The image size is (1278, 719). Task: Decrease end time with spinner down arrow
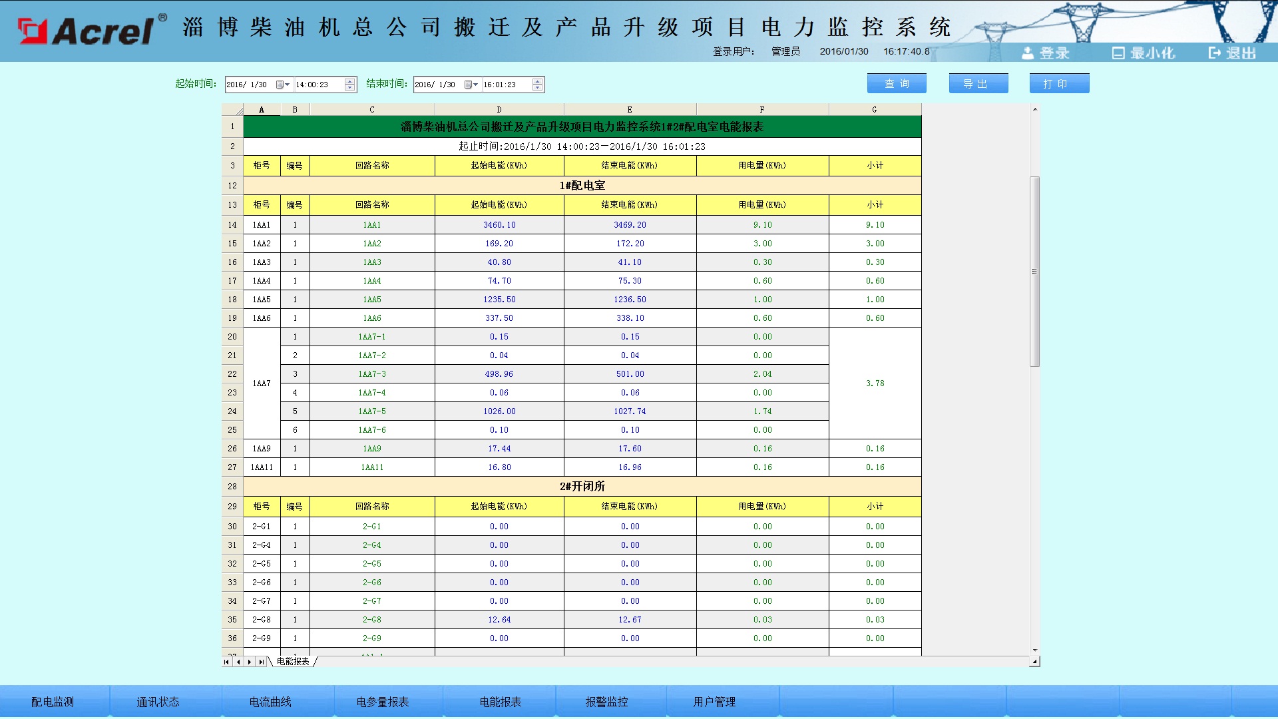pyautogui.click(x=538, y=88)
